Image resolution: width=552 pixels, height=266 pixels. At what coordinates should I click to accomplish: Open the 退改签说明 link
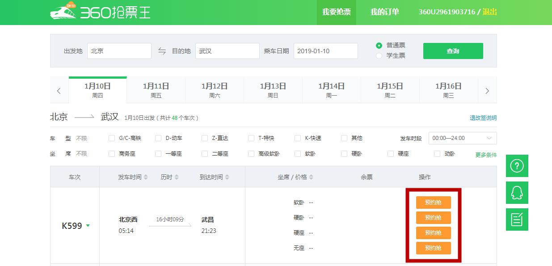click(x=485, y=117)
